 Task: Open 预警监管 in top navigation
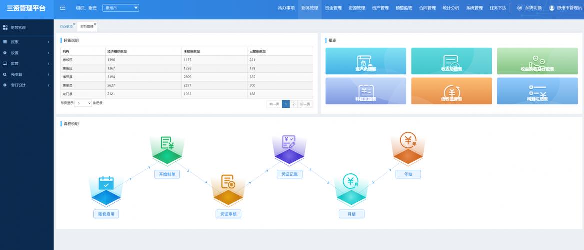click(x=404, y=8)
